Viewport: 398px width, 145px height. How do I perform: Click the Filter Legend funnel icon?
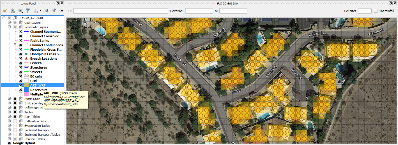[x=28, y=11]
